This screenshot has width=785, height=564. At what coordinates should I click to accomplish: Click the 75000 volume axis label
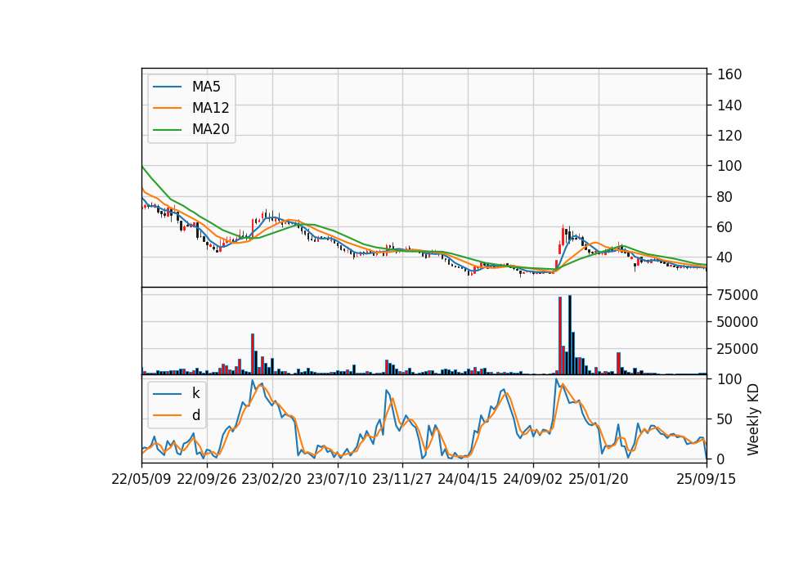pos(738,295)
